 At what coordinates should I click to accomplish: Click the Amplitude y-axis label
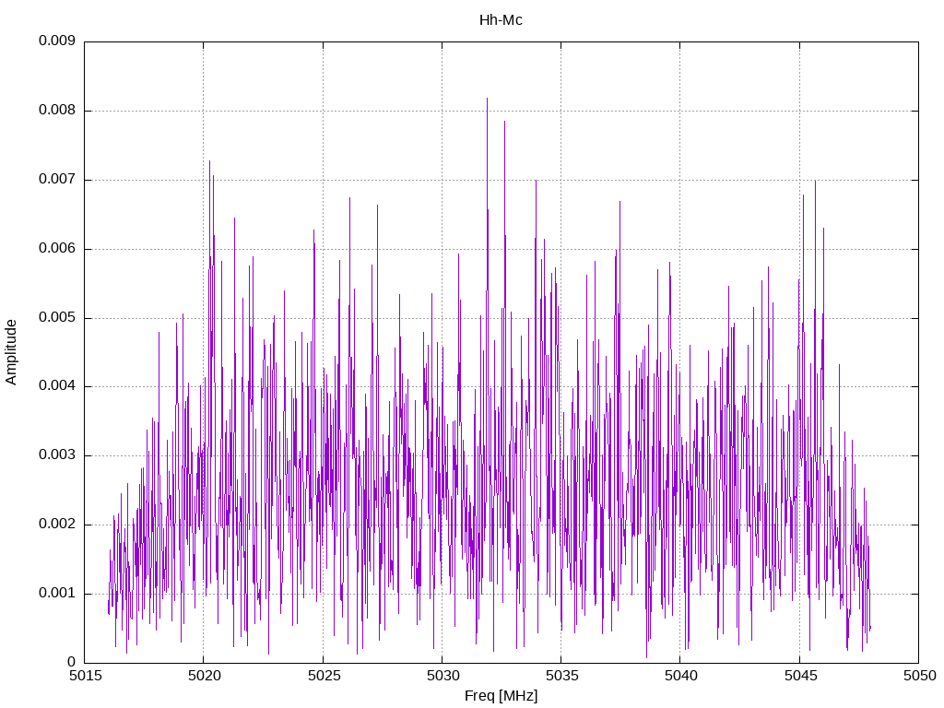point(11,352)
